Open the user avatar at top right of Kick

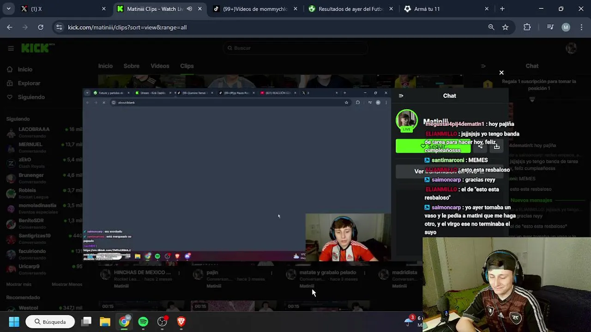[571, 48]
